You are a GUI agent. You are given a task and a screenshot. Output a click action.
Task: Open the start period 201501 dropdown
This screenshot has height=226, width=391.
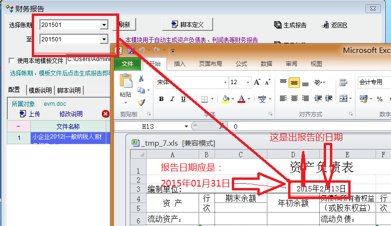(x=103, y=25)
